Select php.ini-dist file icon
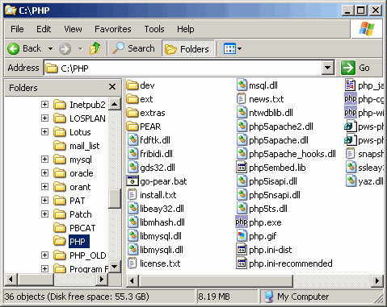Viewport: 387px width, 307px height. click(242, 250)
